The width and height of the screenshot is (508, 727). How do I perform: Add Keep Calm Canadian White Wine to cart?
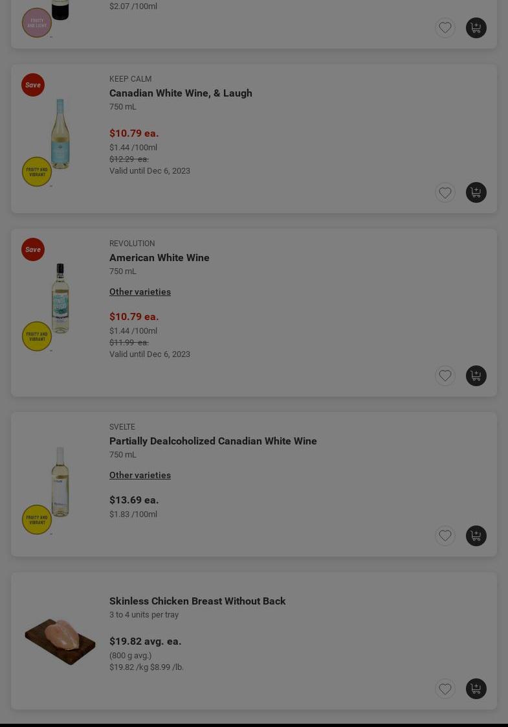pos(476,192)
